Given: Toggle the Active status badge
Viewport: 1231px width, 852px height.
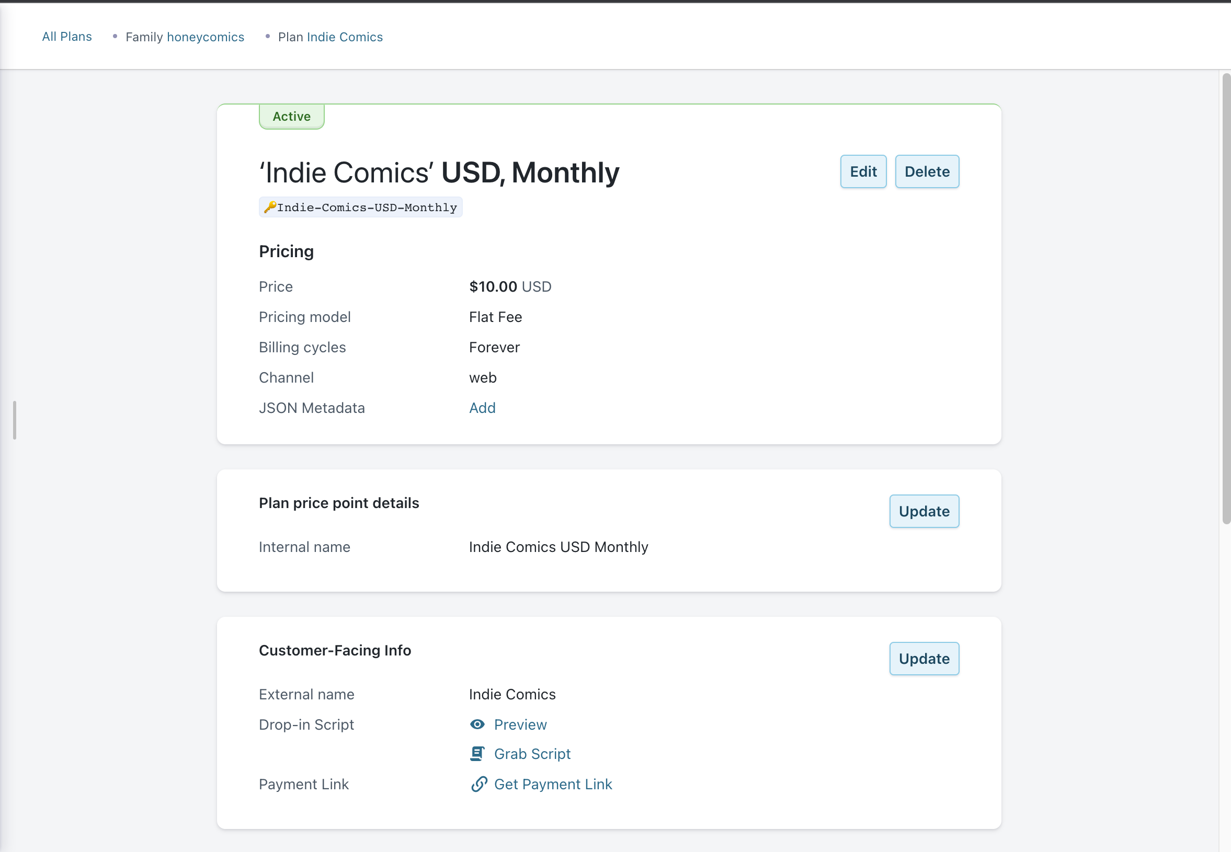Looking at the screenshot, I should click(291, 116).
